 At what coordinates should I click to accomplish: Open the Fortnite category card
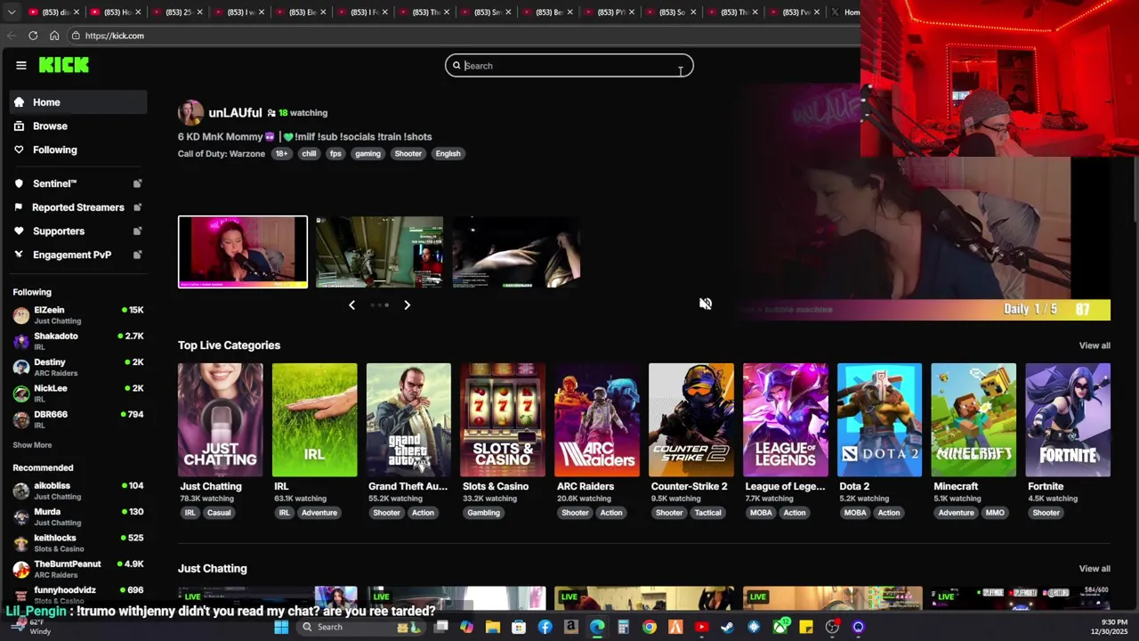(1068, 420)
